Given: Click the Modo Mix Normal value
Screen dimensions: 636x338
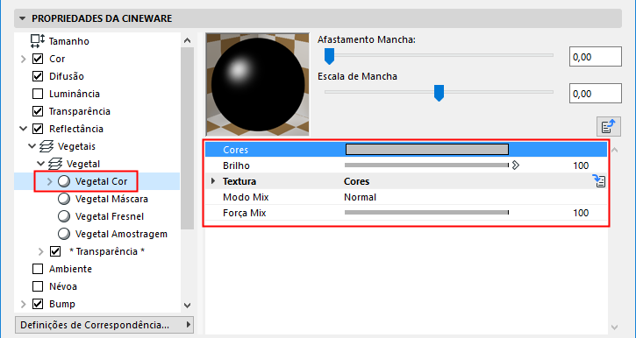Looking at the screenshot, I should coord(361,197).
